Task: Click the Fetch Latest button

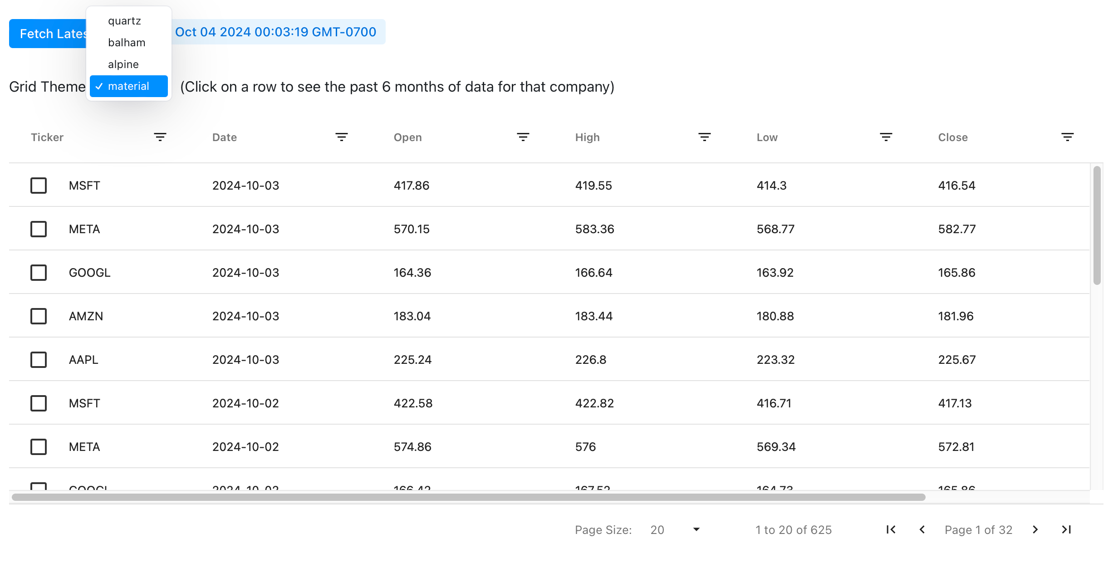Action: coord(48,34)
